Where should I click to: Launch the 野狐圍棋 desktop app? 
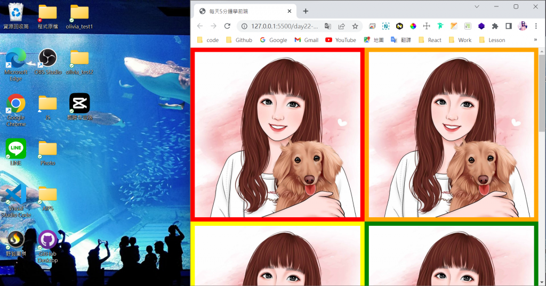point(15,243)
